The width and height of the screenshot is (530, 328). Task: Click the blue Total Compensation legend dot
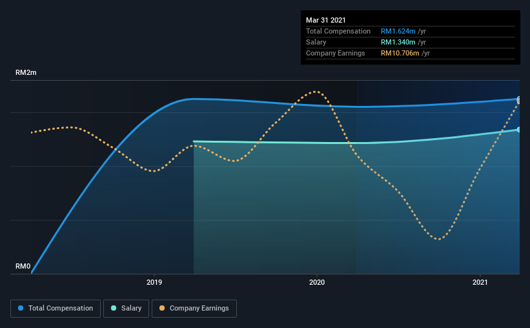tap(21, 308)
